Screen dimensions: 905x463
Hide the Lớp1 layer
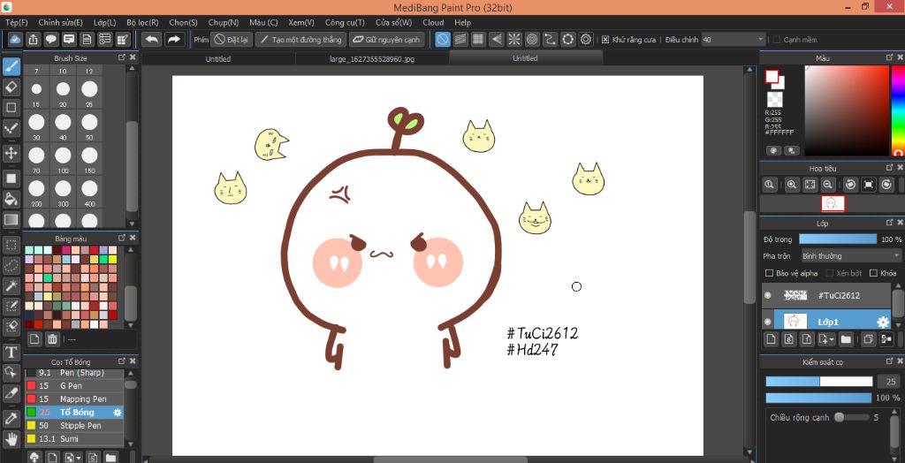click(768, 322)
